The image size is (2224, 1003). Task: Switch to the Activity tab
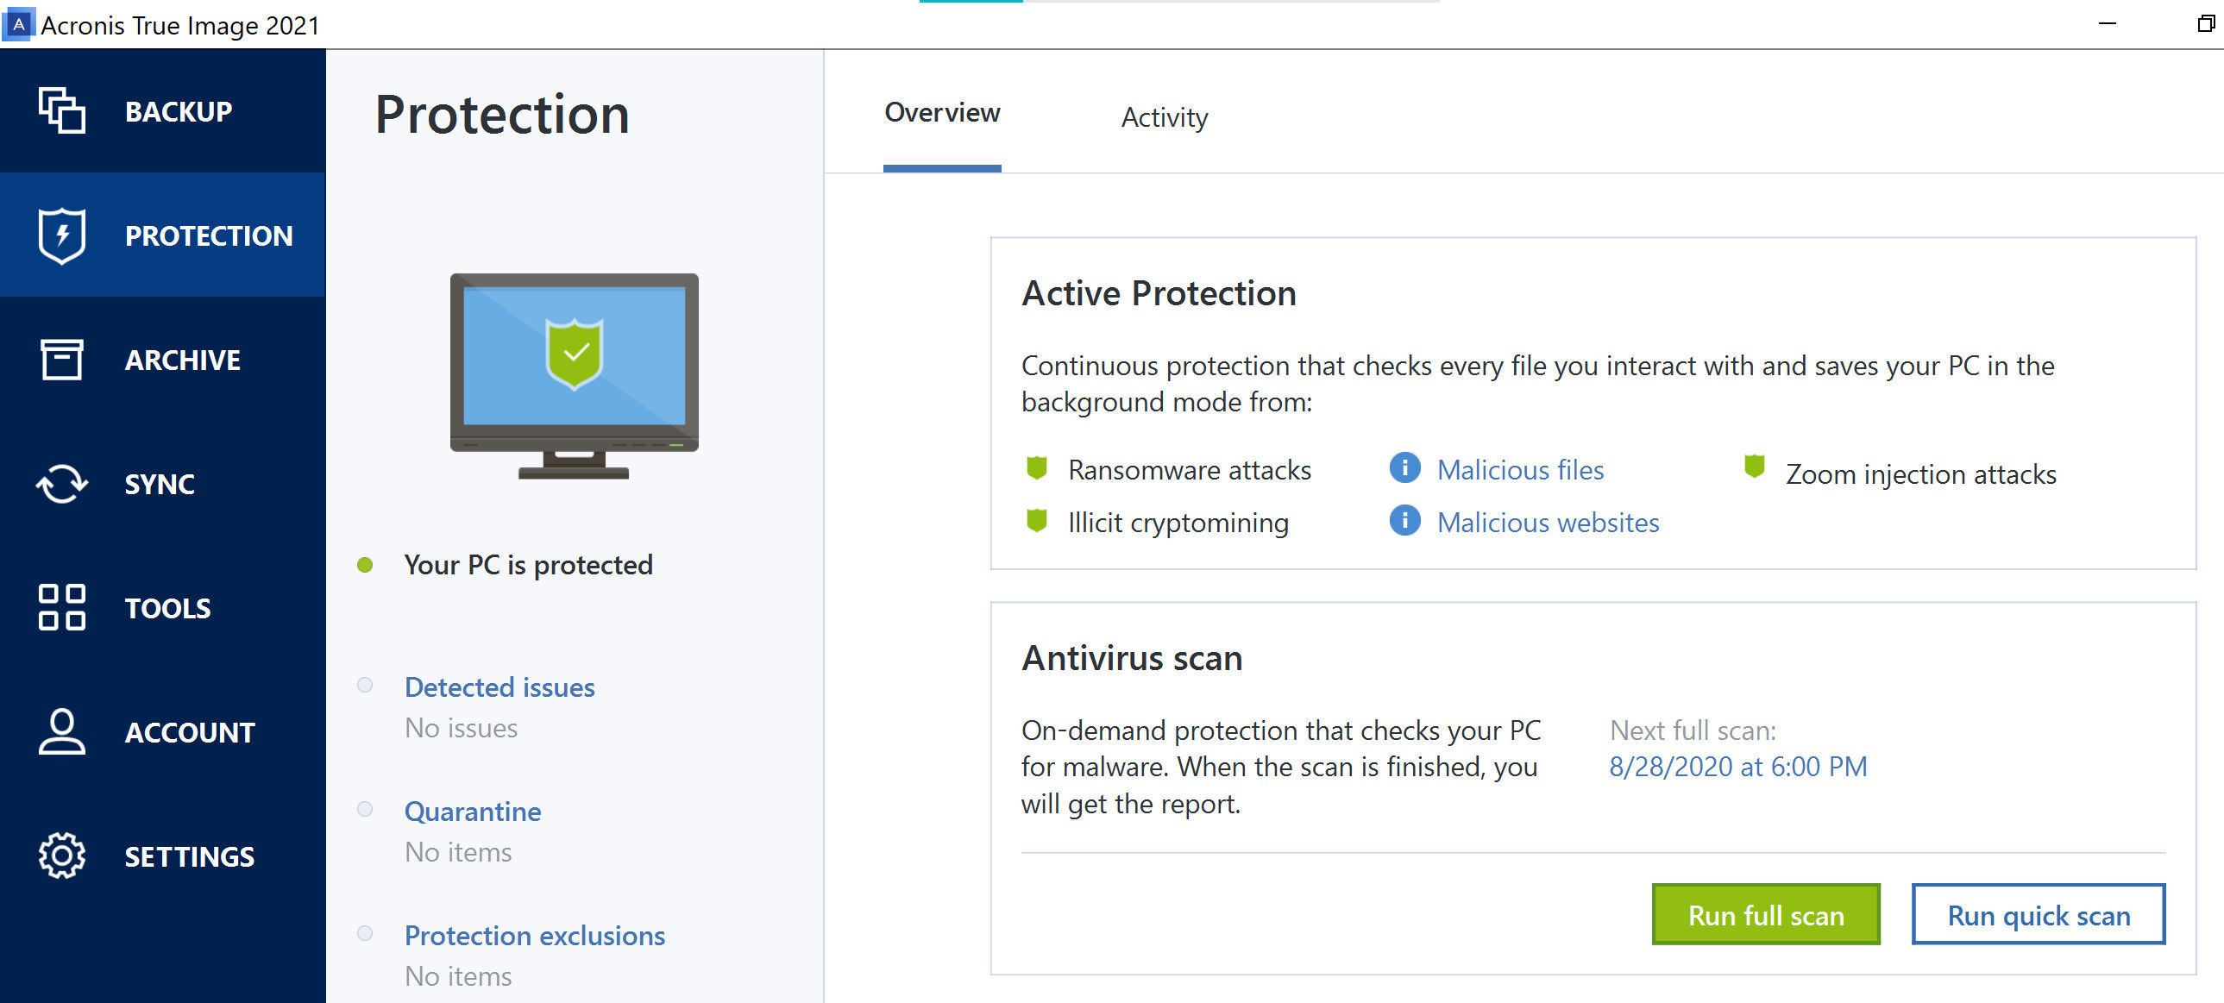[x=1164, y=117]
